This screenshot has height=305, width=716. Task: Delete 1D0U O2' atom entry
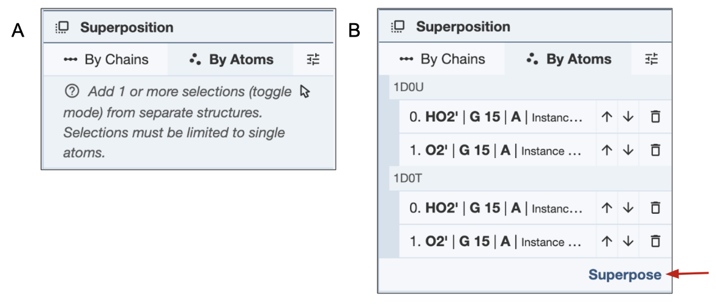coord(655,150)
